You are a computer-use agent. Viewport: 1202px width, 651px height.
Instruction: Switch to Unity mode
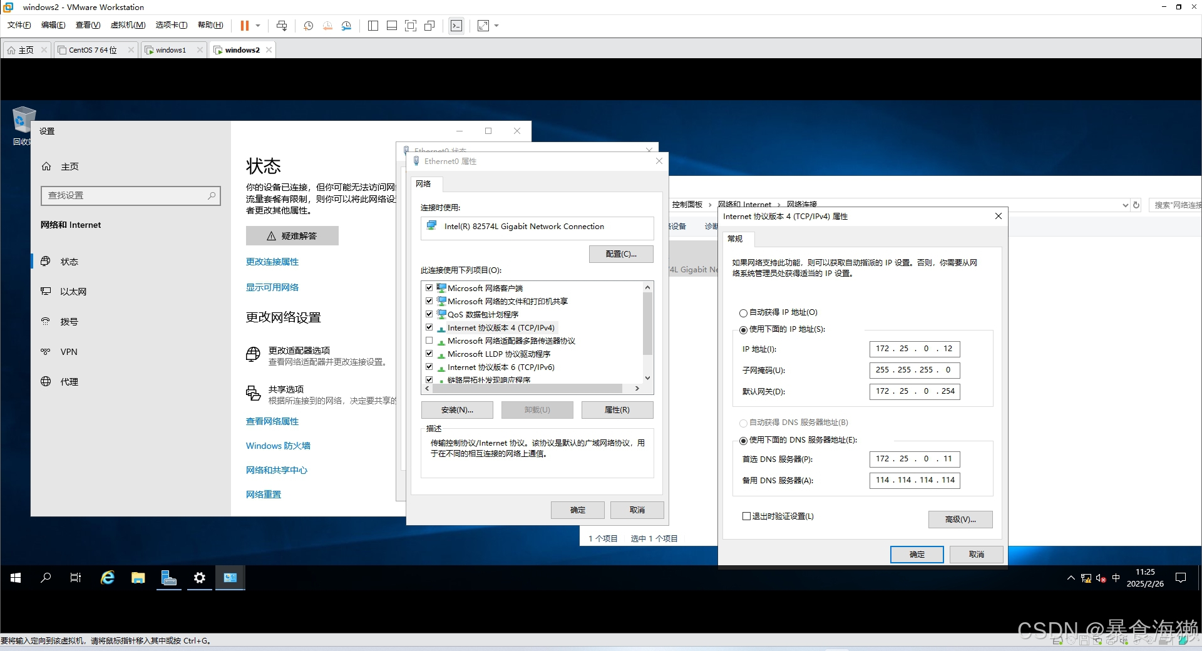click(x=429, y=26)
